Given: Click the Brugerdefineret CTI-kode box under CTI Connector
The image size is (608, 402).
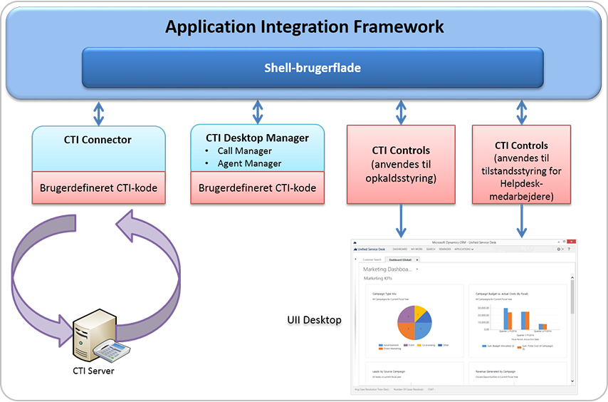Looking at the screenshot, I should pos(98,187).
